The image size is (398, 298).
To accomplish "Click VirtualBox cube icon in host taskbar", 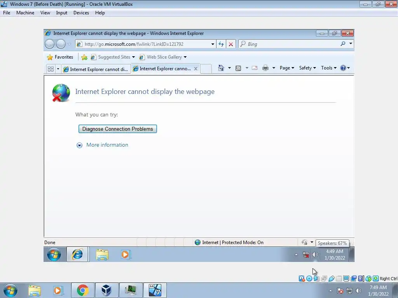I will 106,290.
